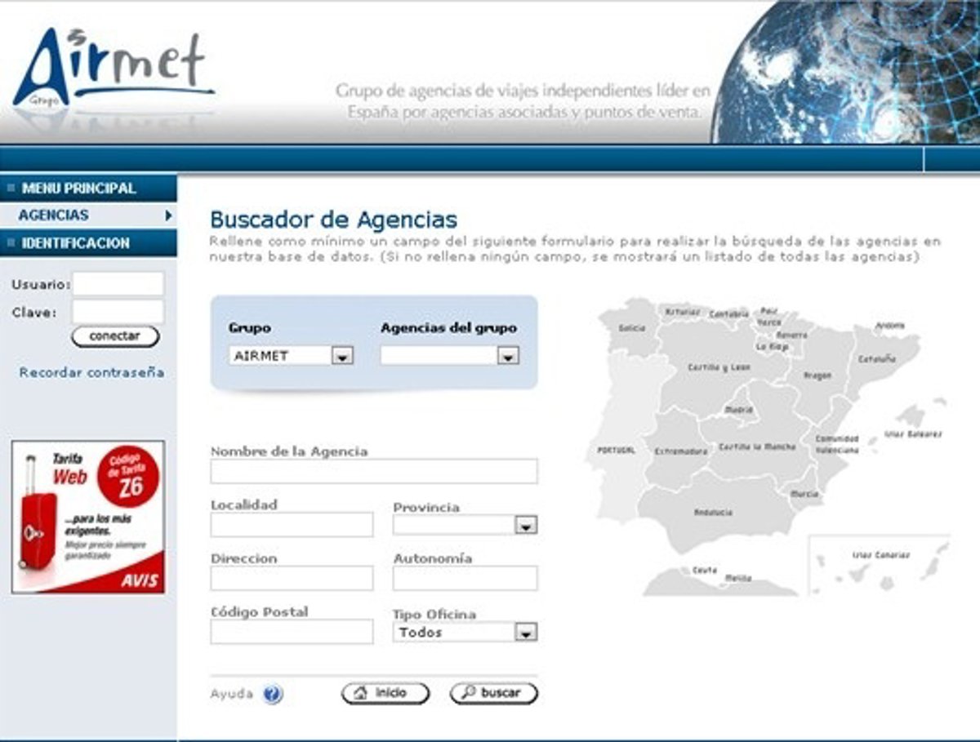The image size is (980, 742).
Task: Click the blue help question mark icon
Action: pos(273,695)
